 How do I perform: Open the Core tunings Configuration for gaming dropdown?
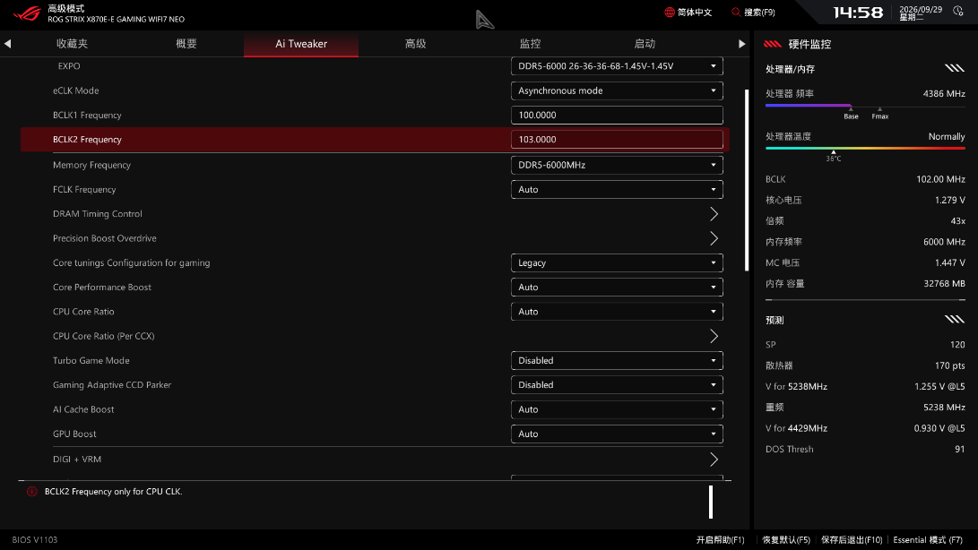click(x=617, y=263)
